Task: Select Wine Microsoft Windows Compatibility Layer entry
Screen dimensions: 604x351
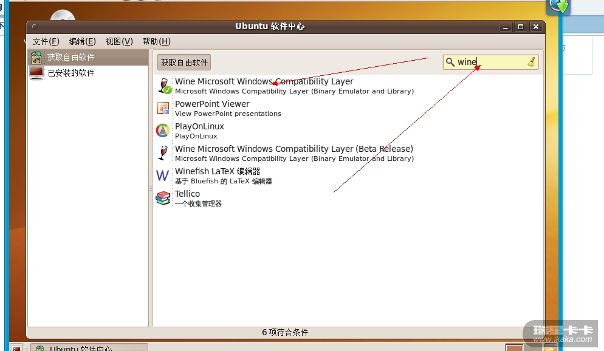Action: [x=349, y=86]
